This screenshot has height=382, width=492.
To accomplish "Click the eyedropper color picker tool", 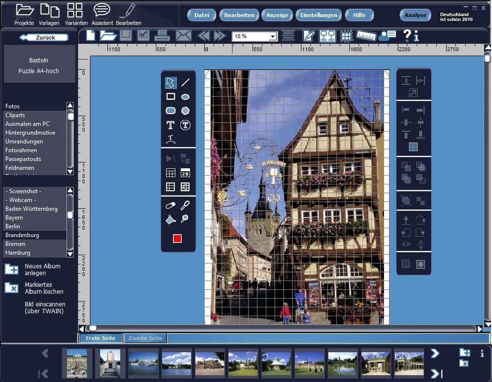I will [185, 205].
